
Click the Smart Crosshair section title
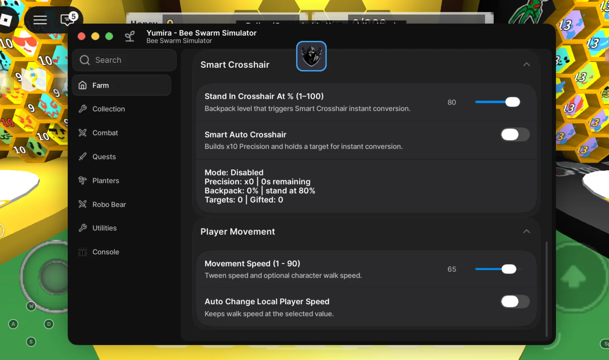(x=235, y=65)
